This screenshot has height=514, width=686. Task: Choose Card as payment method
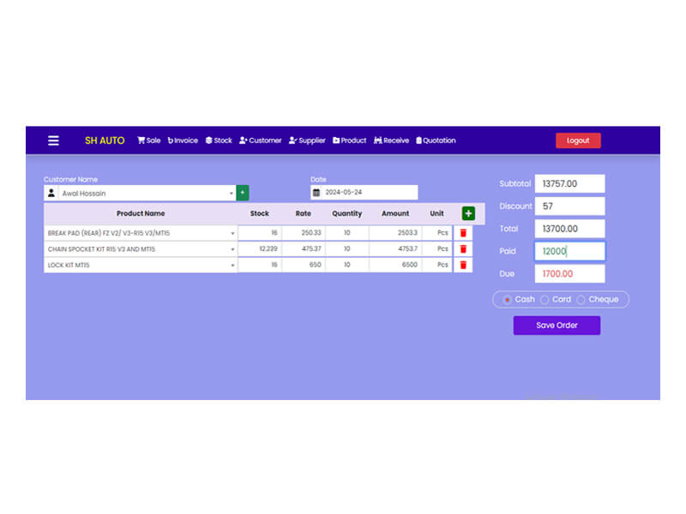545,300
